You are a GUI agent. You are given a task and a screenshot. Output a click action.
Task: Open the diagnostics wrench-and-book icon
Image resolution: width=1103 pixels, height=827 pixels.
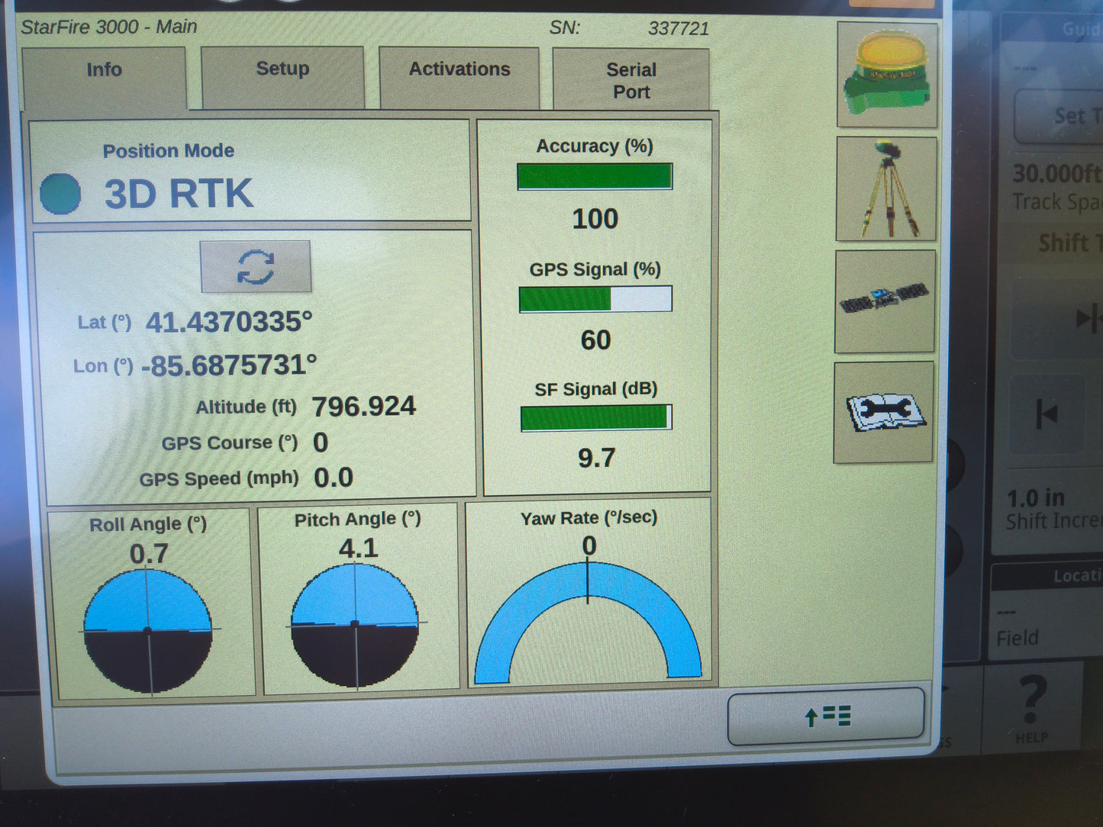[884, 412]
